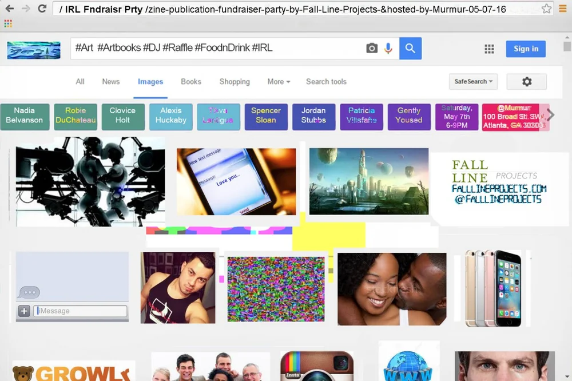Select the Saturday, May 7th chip
This screenshot has height=381, width=572.
pos(456,117)
